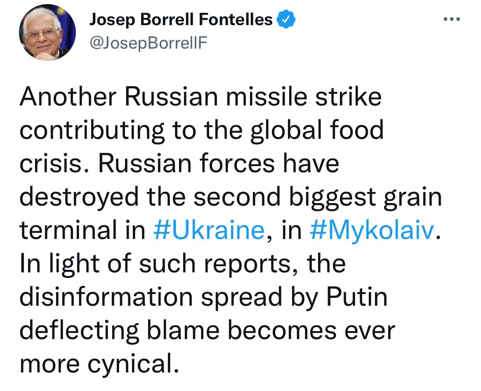
Task: Expand tweet options via the ellipsis icon
Action: (452, 19)
